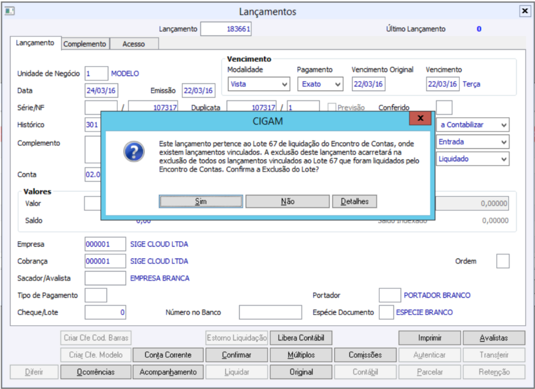Screen dimensions: 535x389
Task: Click the Vencimento date field beside Terça
Action: (443, 84)
